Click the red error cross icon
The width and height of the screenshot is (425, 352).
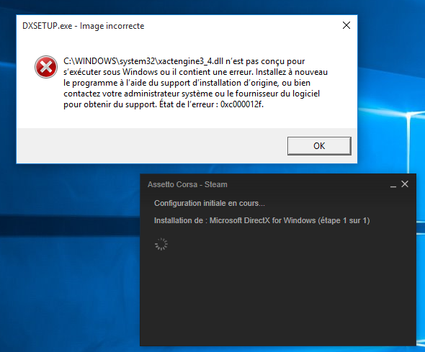click(46, 67)
